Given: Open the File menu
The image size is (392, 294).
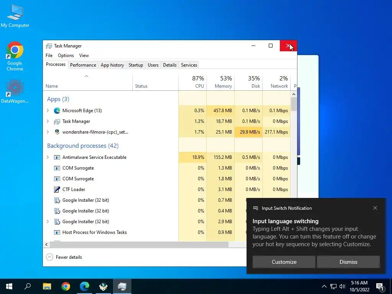Looking at the screenshot, I should [49, 56].
